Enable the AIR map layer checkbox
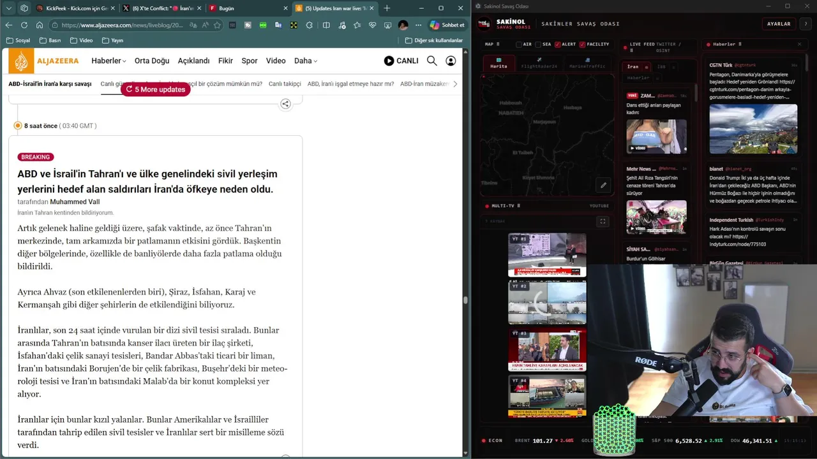The image size is (817, 459). tap(519, 44)
